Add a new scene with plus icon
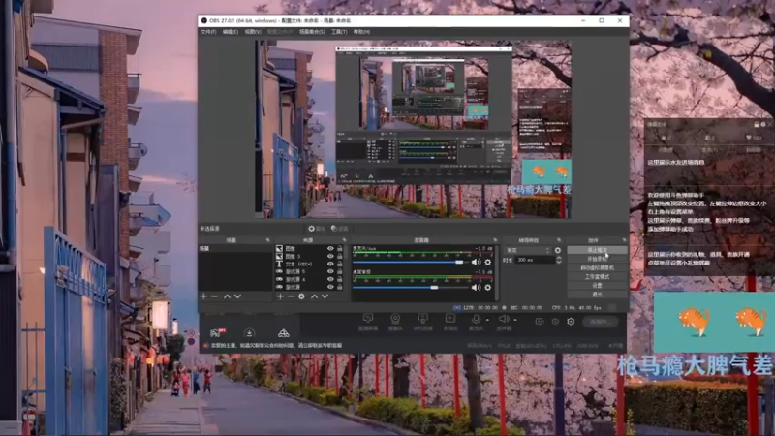 point(203,296)
